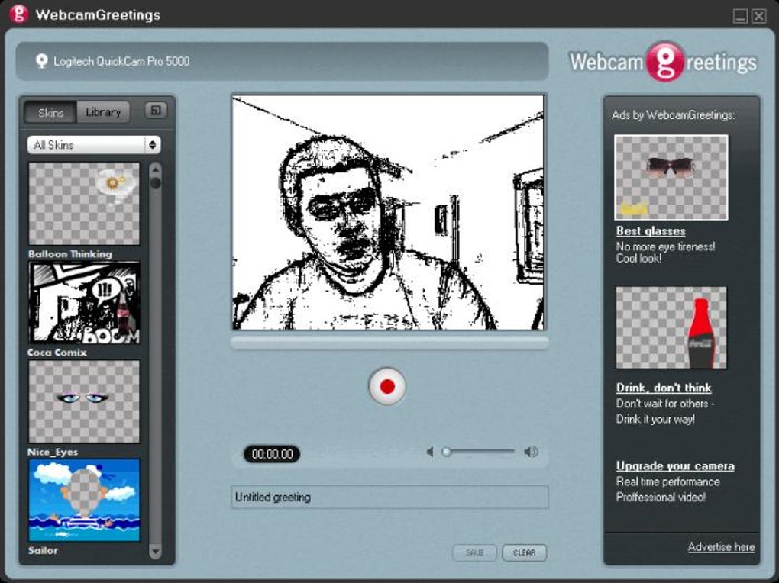Click the Nice_Eyes skin caption
The width and height of the screenshot is (779, 583).
(x=53, y=452)
